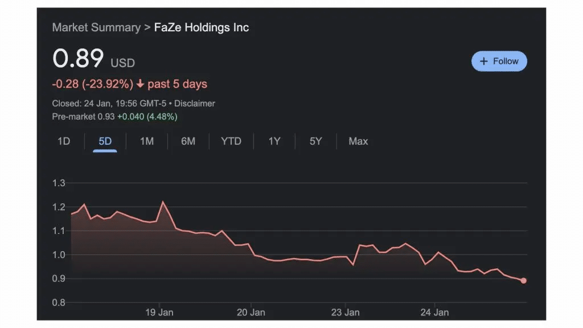Click the 19 Jan axis label
Screen dimensions: 583x328
click(x=159, y=312)
